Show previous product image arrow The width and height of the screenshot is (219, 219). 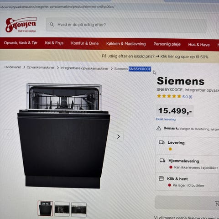(8, 134)
